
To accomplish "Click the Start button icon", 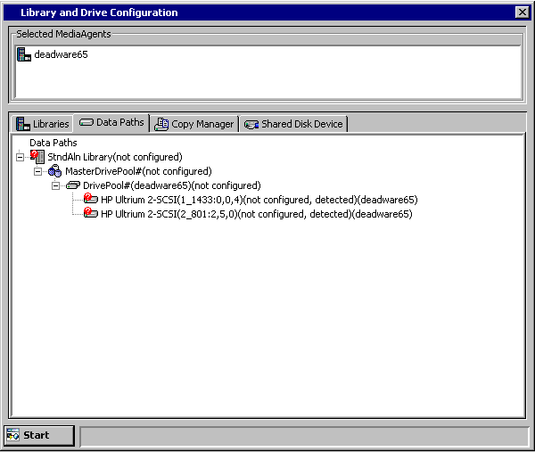I will (x=13, y=435).
